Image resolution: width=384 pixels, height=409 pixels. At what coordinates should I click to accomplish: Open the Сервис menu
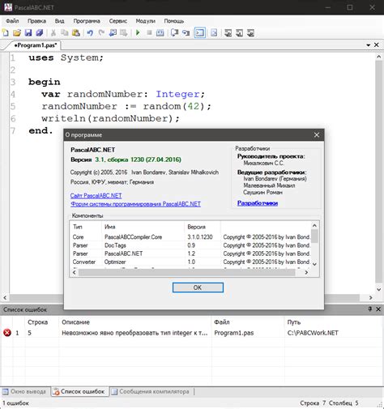[x=118, y=21]
